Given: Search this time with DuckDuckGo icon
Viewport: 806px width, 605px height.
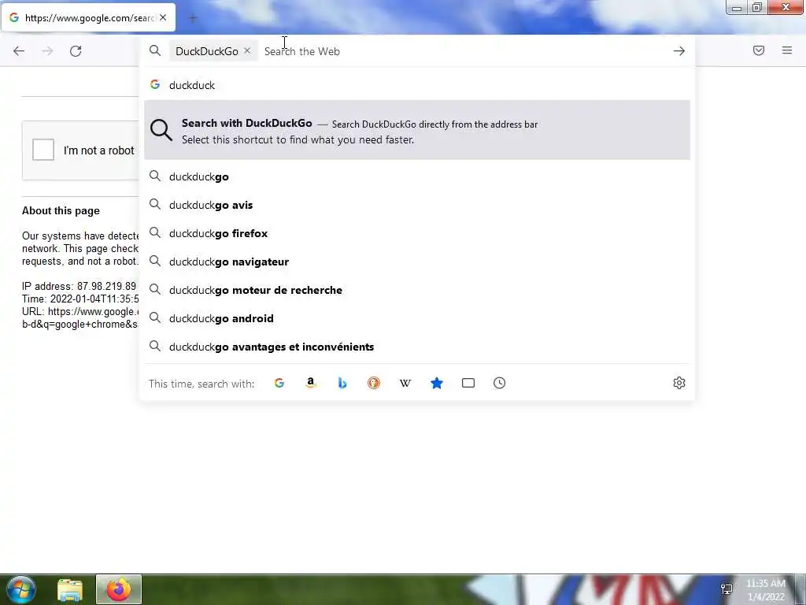Looking at the screenshot, I should click(x=374, y=383).
